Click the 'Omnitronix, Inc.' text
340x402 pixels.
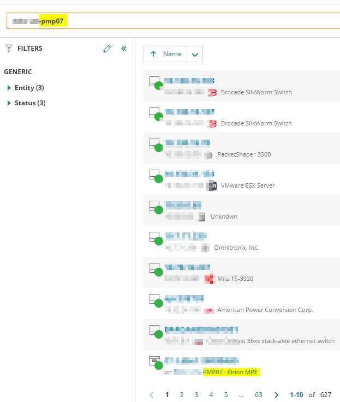236,248
